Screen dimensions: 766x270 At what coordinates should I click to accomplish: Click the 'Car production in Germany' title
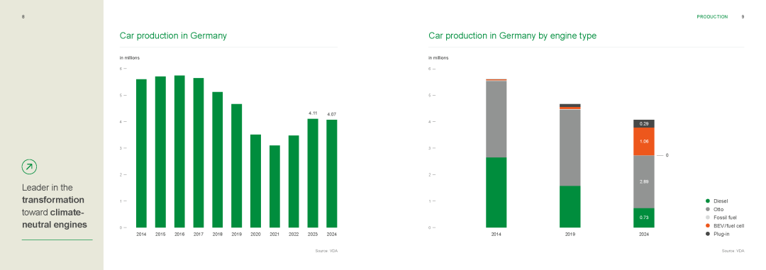coord(173,35)
